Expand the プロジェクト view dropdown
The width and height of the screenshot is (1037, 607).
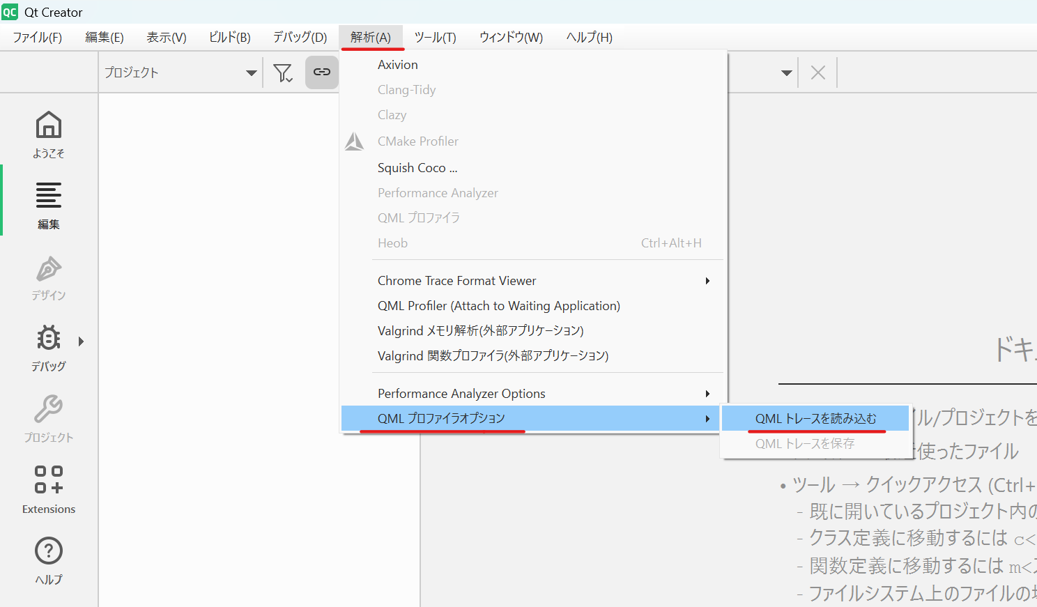252,72
